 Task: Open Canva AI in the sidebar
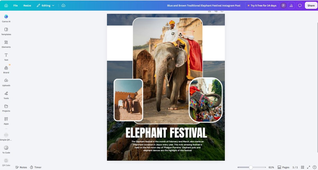(x=6, y=18)
